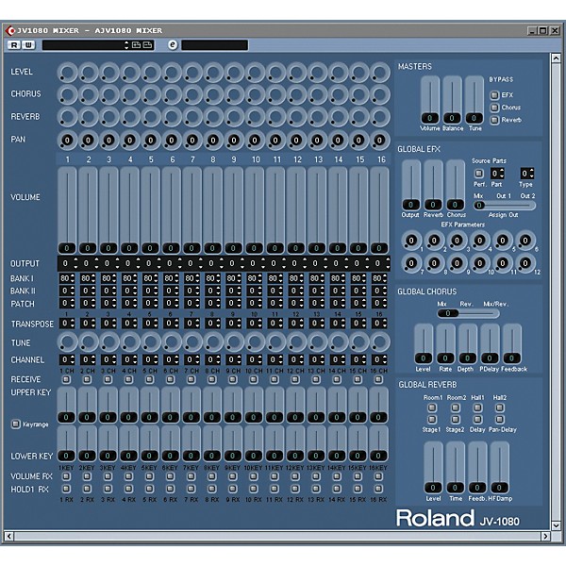This screenshot has width=566, height=566.
Task: Click the Bank I stepper for part 16
Action: coord(379,278)
